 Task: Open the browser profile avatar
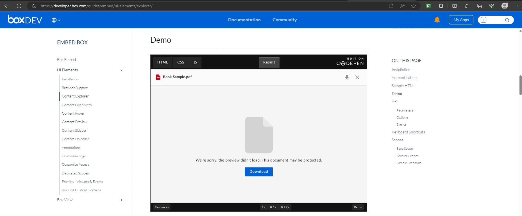505,6
